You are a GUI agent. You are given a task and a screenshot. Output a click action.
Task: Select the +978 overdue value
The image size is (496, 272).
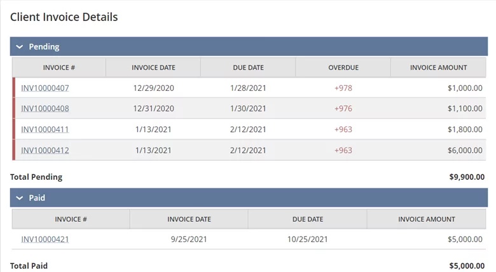pos(343,88)
